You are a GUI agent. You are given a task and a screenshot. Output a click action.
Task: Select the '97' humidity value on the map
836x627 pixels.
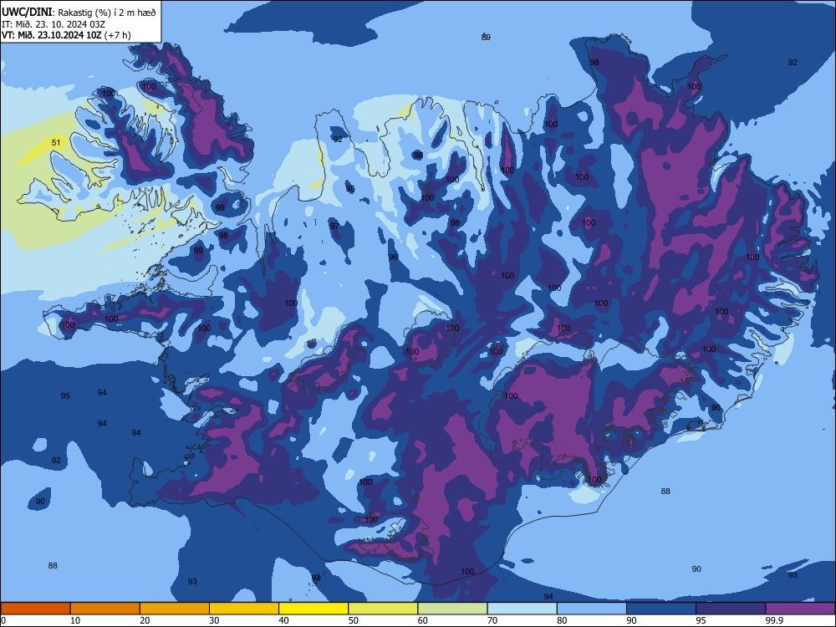[x=334, y=226]
